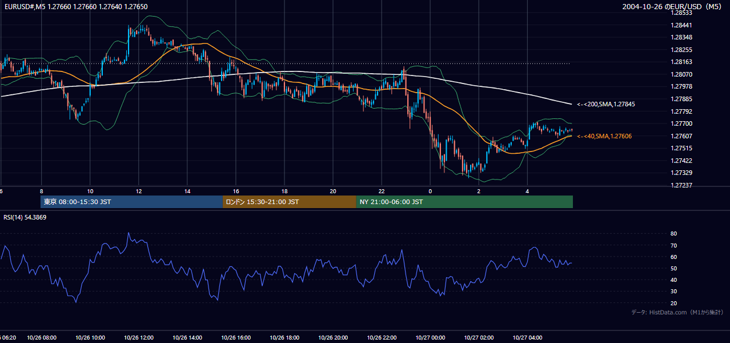The height and width of the screenshot is (343, 730).
Task: Click the 40,SMA,1.27606 indicator label
Action: (x=604, y=136)
